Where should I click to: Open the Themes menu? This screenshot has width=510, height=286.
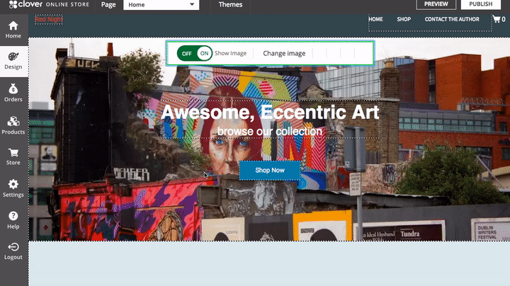(230, 4)
